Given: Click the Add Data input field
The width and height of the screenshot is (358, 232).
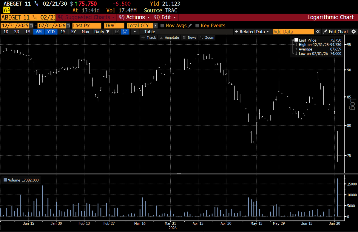Looking at the screenshot, I should coord(294,32).
